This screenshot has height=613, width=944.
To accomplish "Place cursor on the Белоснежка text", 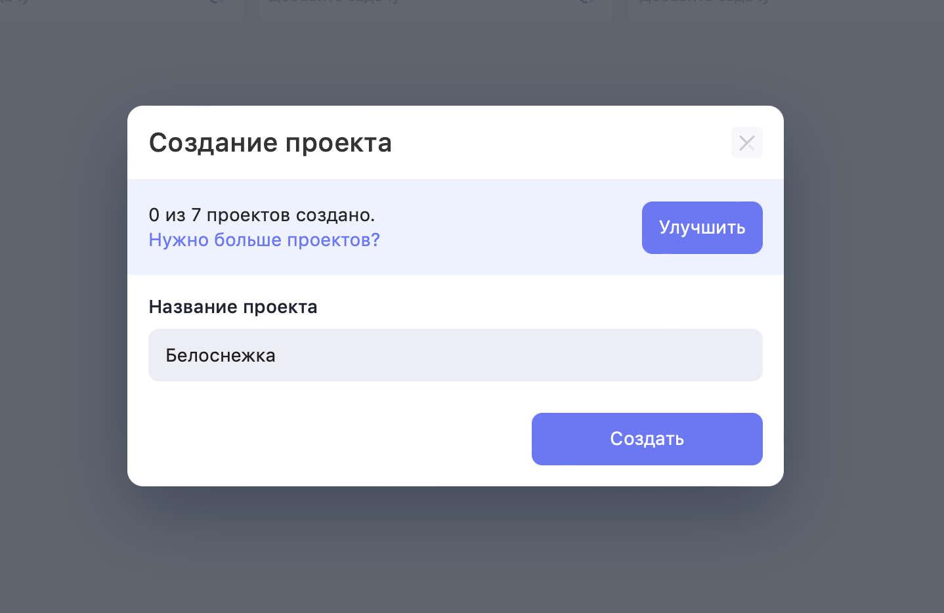I will click(221, 356).
